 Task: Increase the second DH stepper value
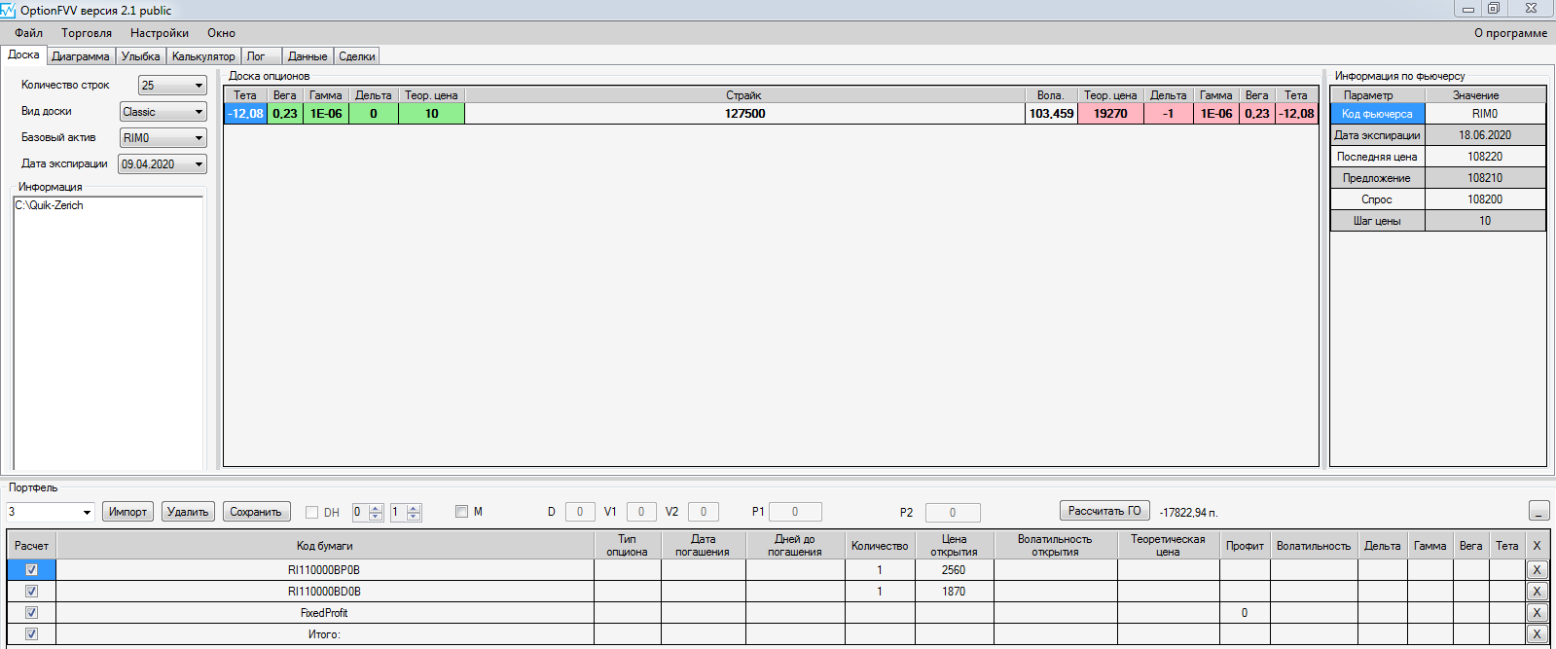(414, 508)
